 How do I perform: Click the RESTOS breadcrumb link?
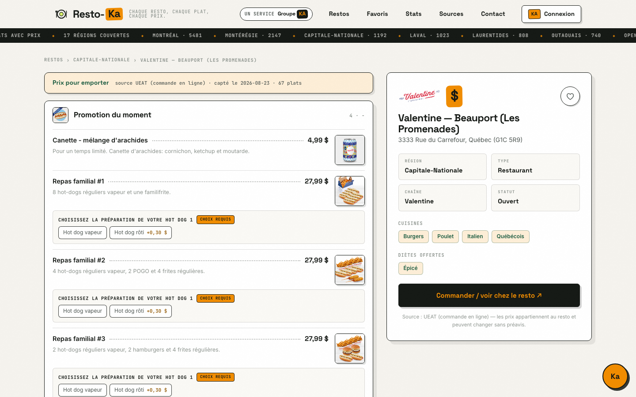coord(53,60)
